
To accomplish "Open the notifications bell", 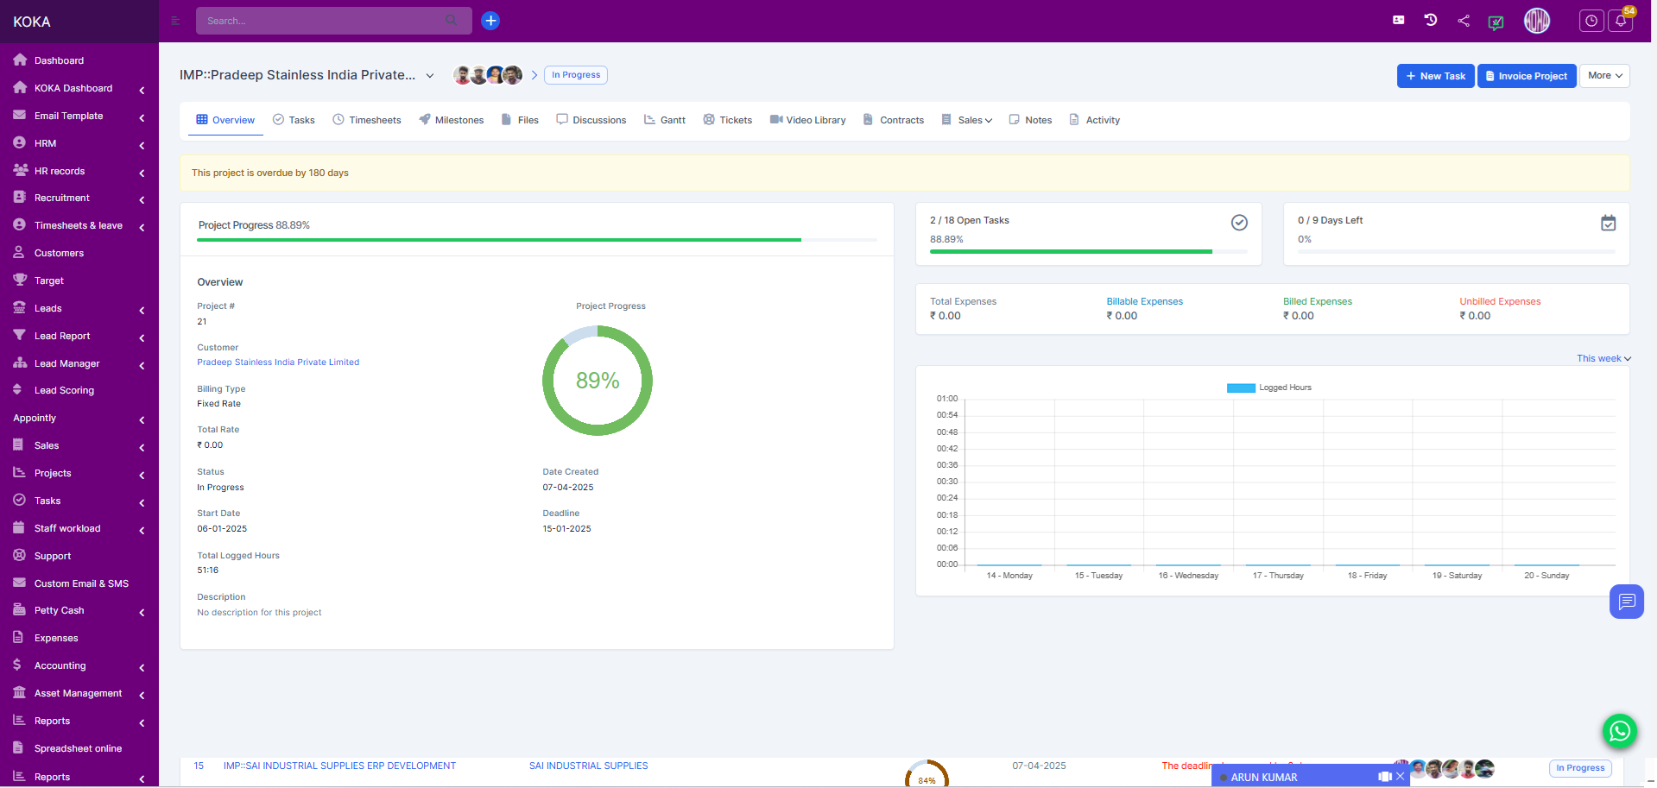I will pyautogui.click(x=1621, y=22).
